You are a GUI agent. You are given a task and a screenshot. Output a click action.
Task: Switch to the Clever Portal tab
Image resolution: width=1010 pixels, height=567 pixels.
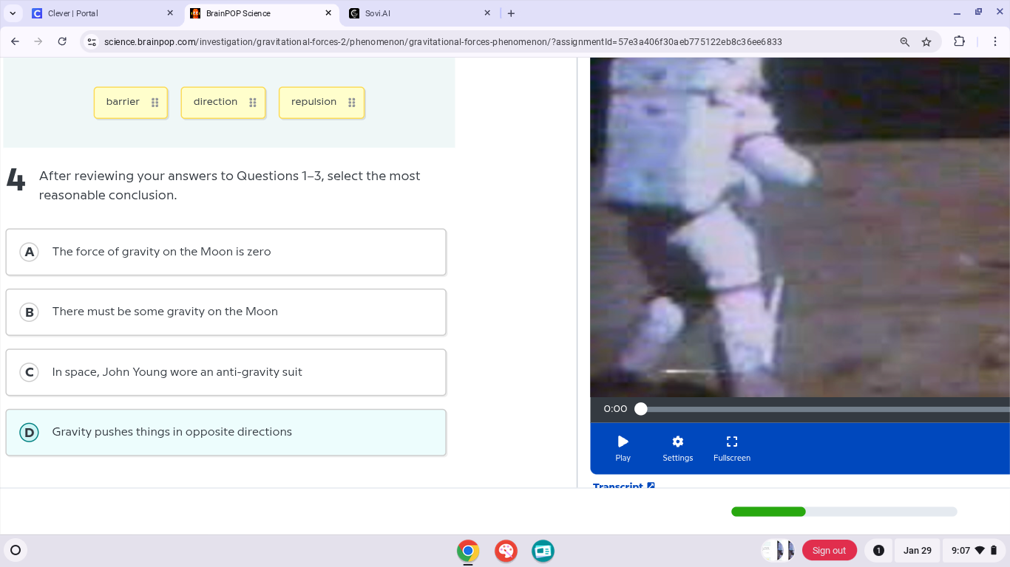click(x=96, y=13)
